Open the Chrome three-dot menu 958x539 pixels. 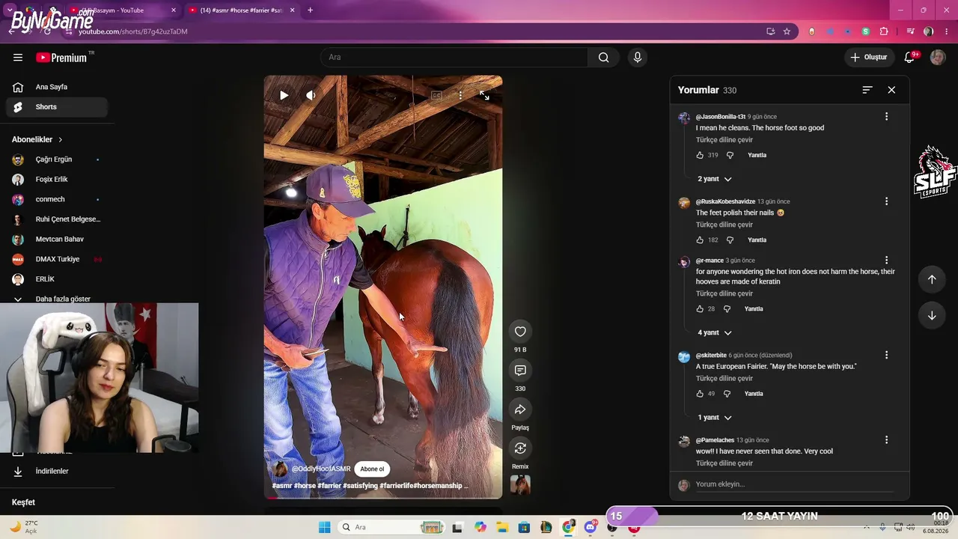(x=947, y=31)
